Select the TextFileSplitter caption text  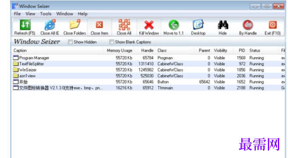click(x=32, y=64)
